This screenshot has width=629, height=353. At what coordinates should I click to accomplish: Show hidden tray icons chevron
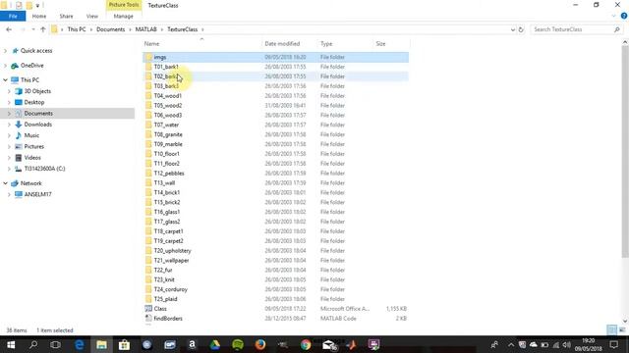511,344
